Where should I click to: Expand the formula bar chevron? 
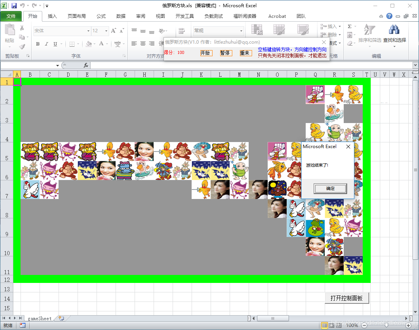tap(415, 65)
